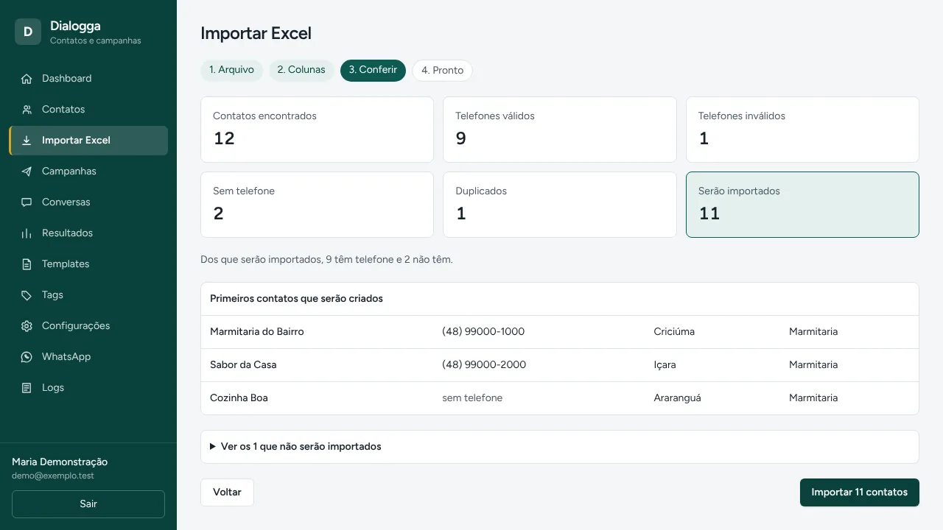Select step 3. Conferir

click(373, 70)
